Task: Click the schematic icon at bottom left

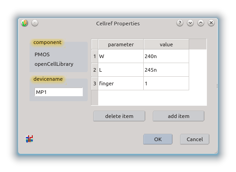Action: (x=29, y=139)
